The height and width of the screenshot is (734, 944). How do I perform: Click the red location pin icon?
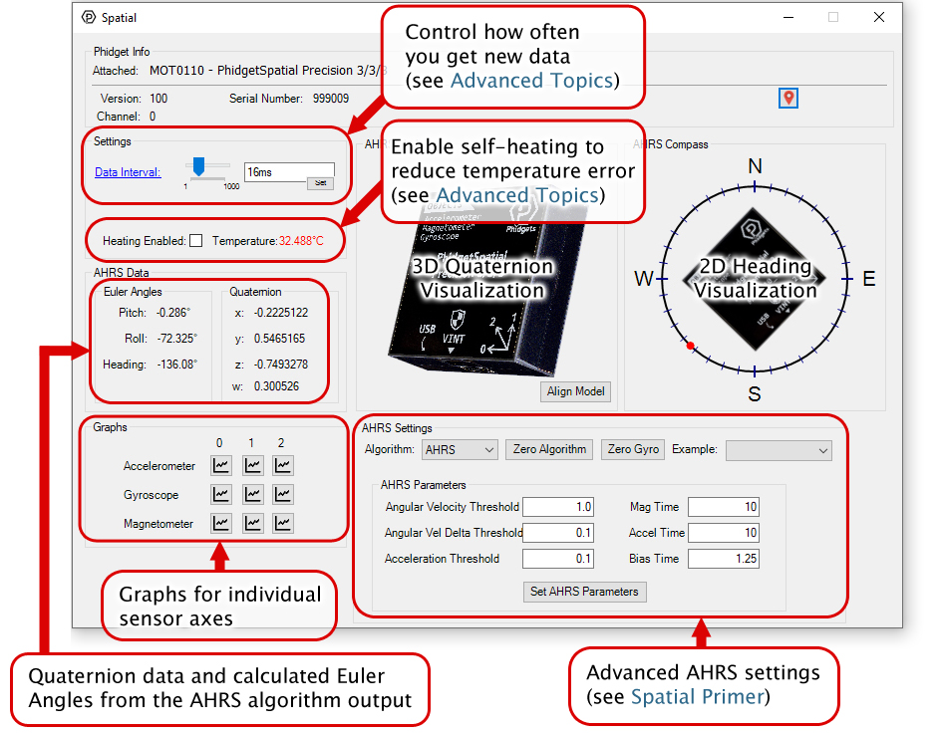click(788, 98)
